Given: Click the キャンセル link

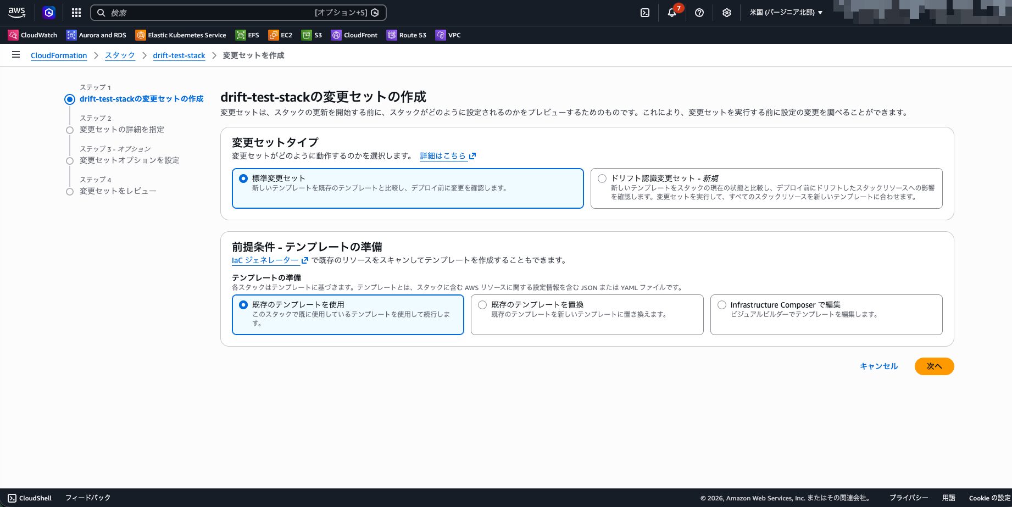Looking at the screenshot, I should (x=878, y=366).
